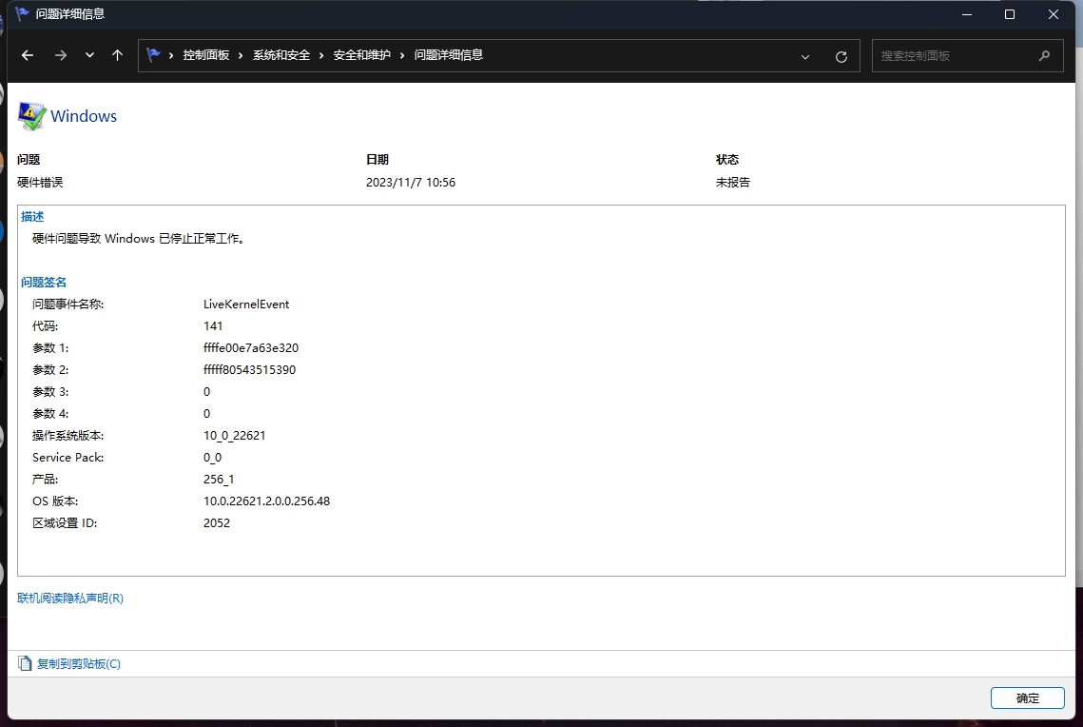Expand the chevron after the flag icon
The image size is (1083, 727).
click(x=171, y=56)
